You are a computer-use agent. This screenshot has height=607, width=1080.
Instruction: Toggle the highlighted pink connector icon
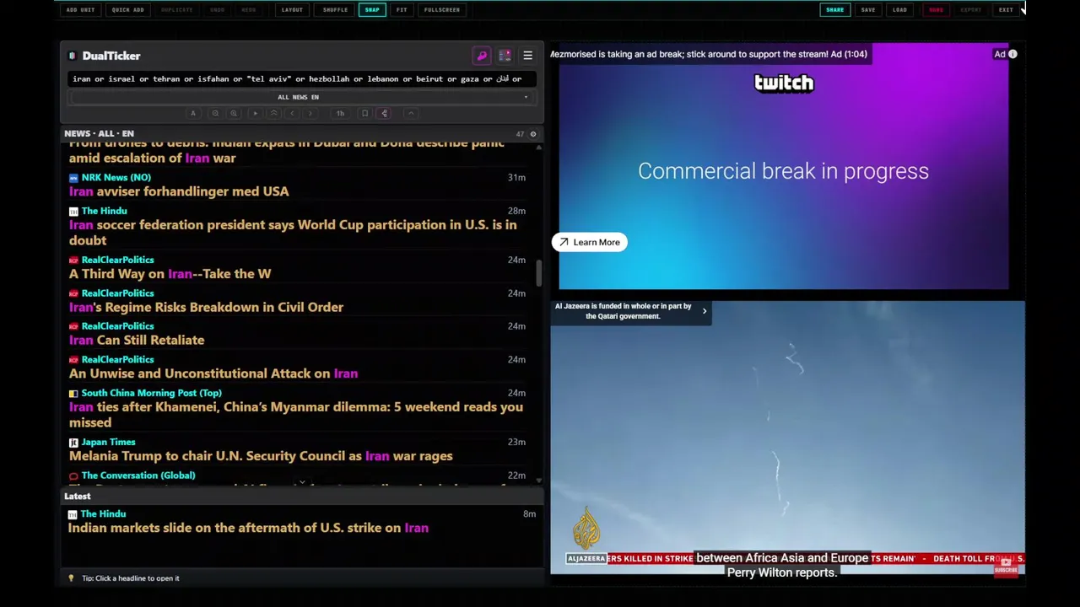click(384, 113)
